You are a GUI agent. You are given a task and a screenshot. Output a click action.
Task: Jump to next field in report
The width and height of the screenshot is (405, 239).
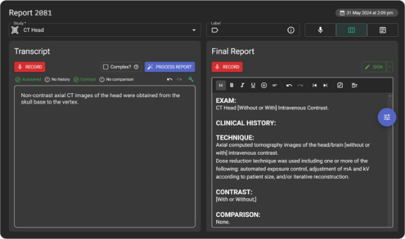pyautogui.click(x=325, y=85)
